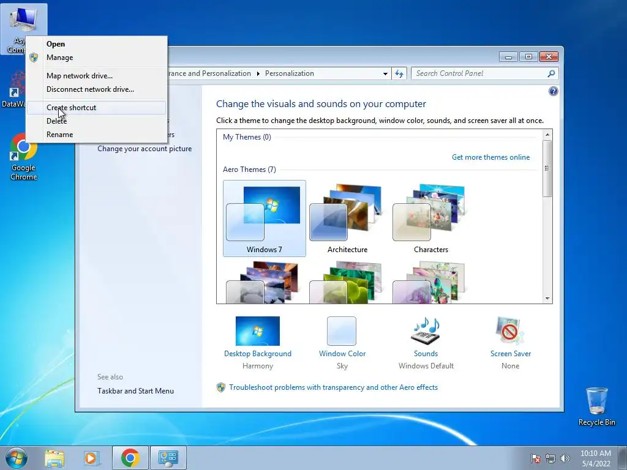Screen dimensions: 627x470
Task: Open Taskbar and Start Menu link
Action: [135, 391]
